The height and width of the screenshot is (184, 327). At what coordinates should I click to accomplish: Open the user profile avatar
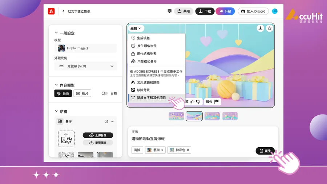click(x=275, y=11)
